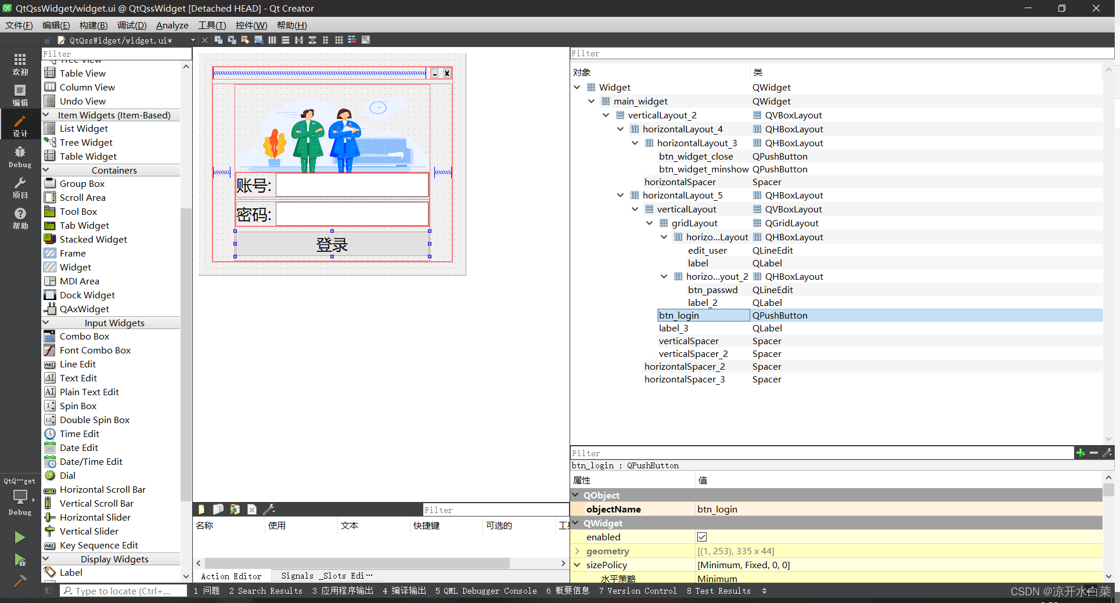Open 4 编译输出 output pane

pyautogui.click(x=404, y=591)
